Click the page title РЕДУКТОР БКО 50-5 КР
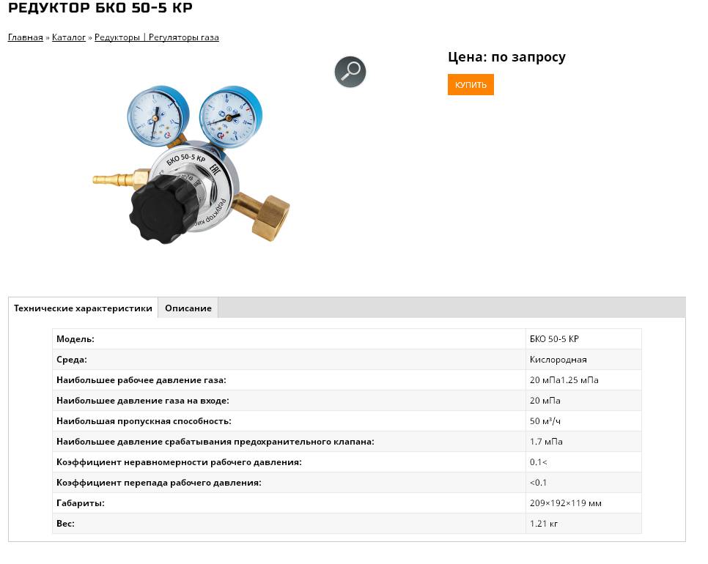Screen dimensions: 708x564 (x=100, y=7)
